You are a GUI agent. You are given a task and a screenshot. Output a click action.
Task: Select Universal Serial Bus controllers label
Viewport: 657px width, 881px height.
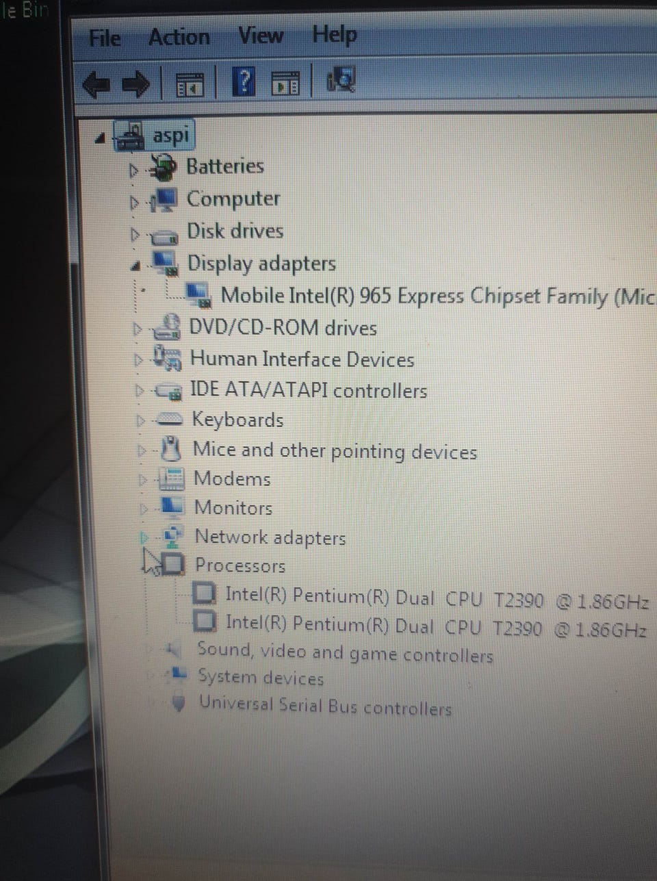326,706
